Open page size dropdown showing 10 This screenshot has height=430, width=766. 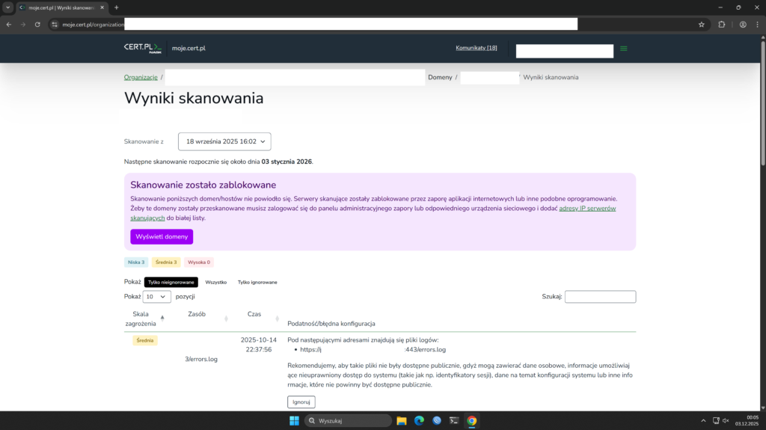(x=157, y=297)
